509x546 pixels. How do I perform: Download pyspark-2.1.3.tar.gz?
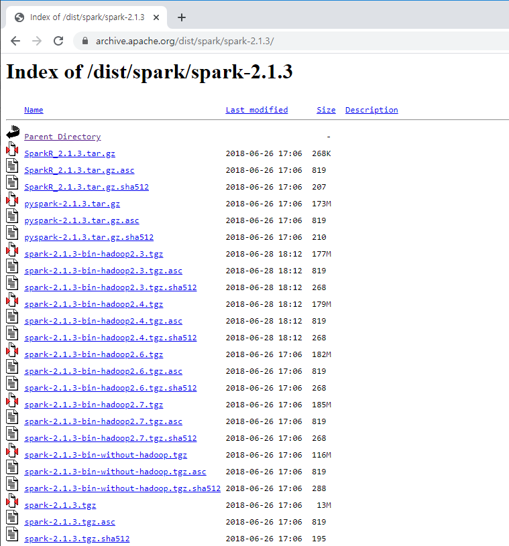click(x=72, y=204)
